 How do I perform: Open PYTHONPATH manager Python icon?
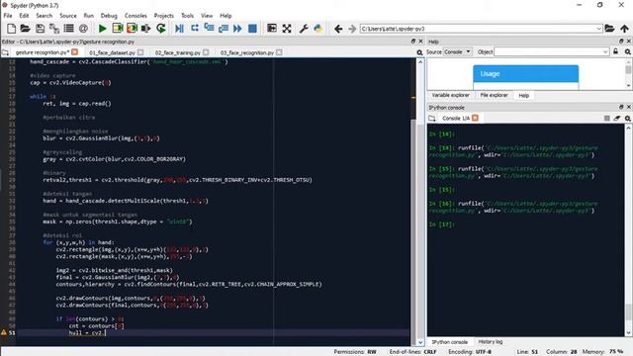[318, 29]
